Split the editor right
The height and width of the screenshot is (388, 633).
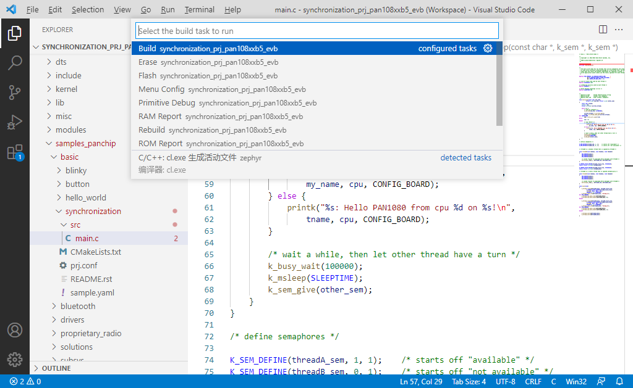coord(603,30)
